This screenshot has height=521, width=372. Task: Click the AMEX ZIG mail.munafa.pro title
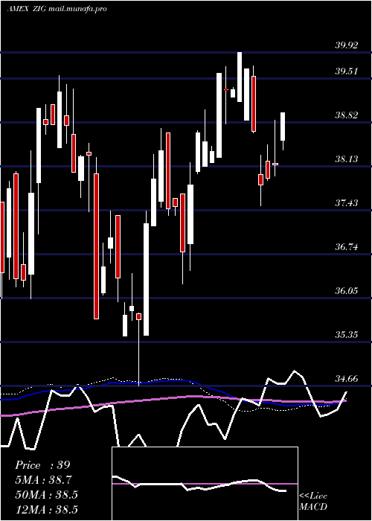coord(57,9)
